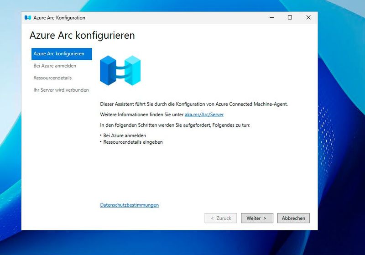Click the 'Weiter >' button

click(257, 218)
